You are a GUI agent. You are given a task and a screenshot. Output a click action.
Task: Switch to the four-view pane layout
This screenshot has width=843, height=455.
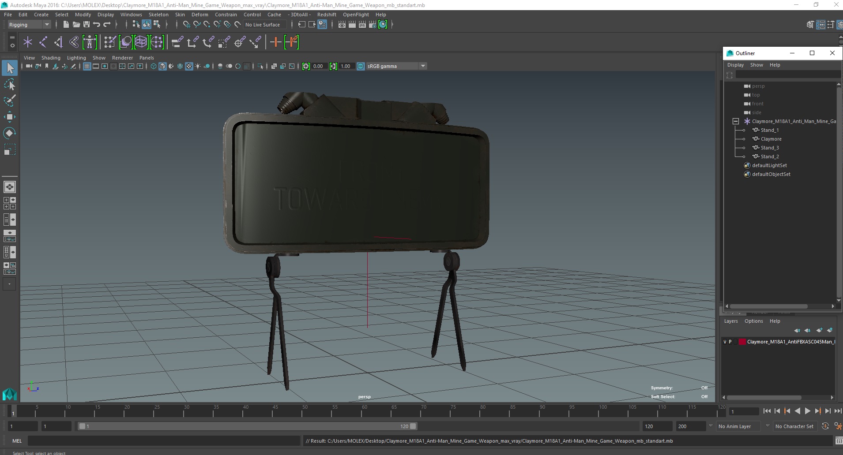pos(10,203)
